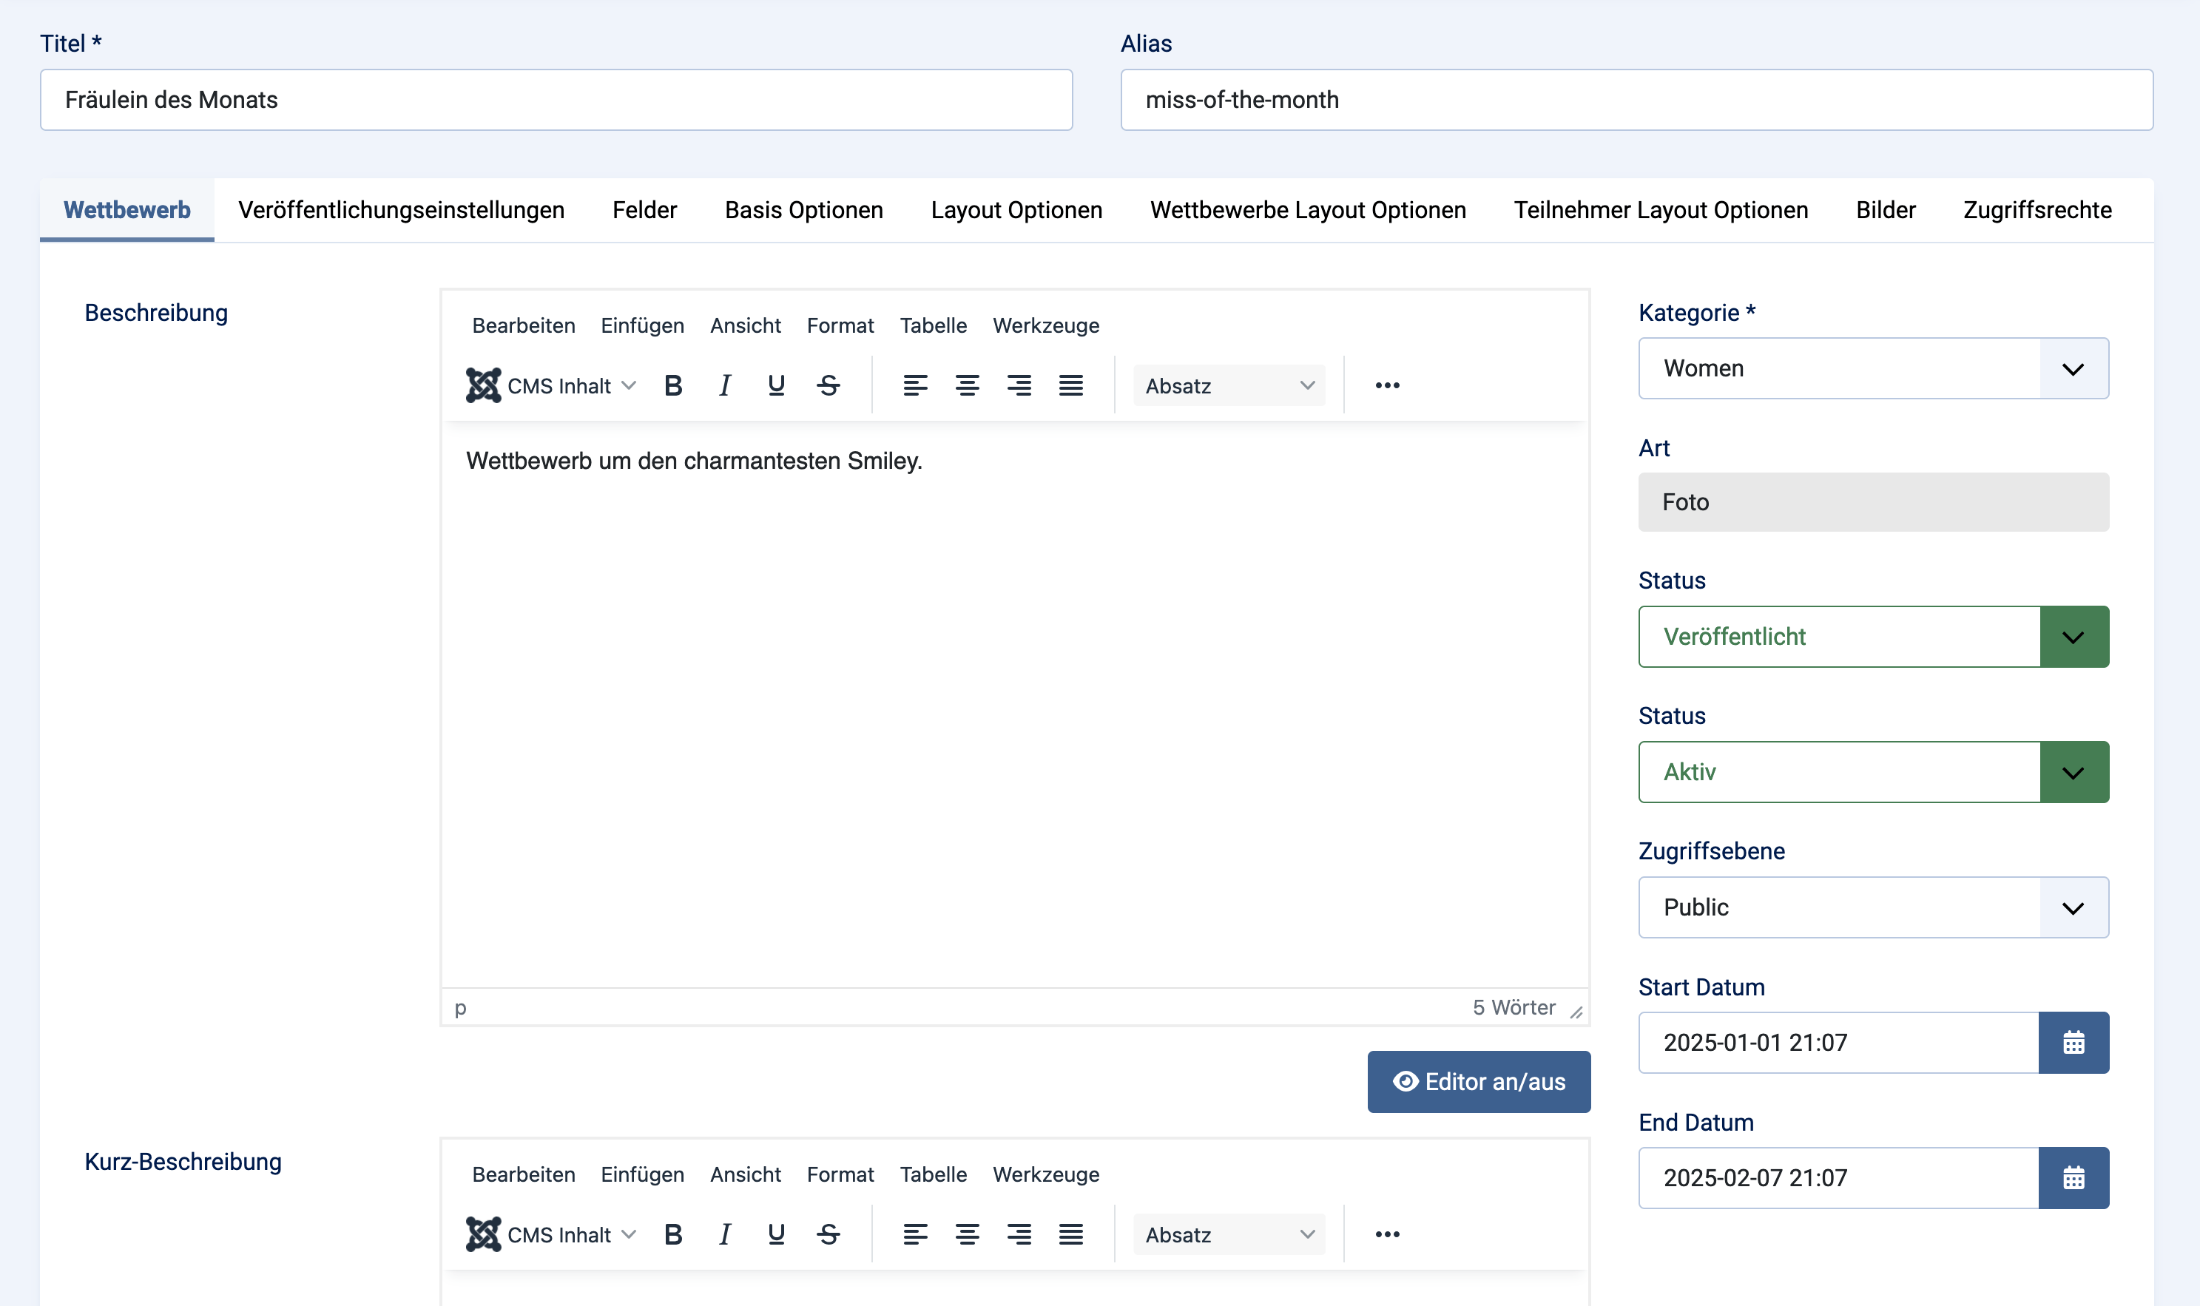Image resolution: width=2200 pixels, height=1306 pixels.
Task: Apply italic in the Beschreibung editor
Action: 724,385
